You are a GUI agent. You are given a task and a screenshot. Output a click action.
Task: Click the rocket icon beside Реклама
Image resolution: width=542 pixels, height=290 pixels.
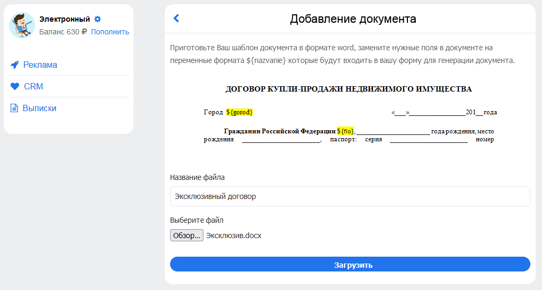[x=14, y=65]
